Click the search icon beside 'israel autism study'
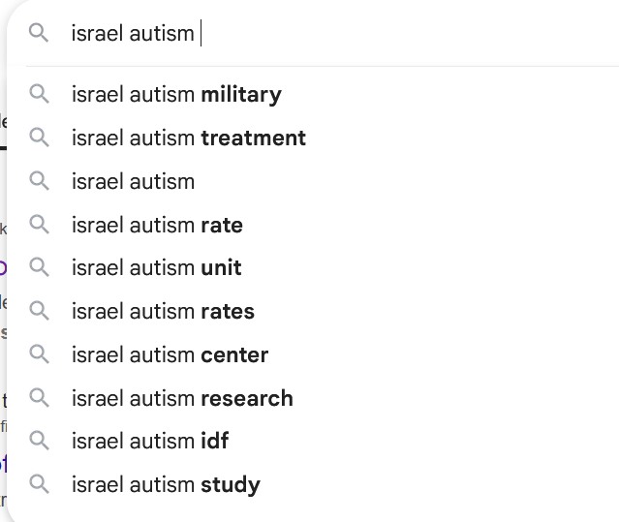 pyautogui.click(x=39, y=485)
